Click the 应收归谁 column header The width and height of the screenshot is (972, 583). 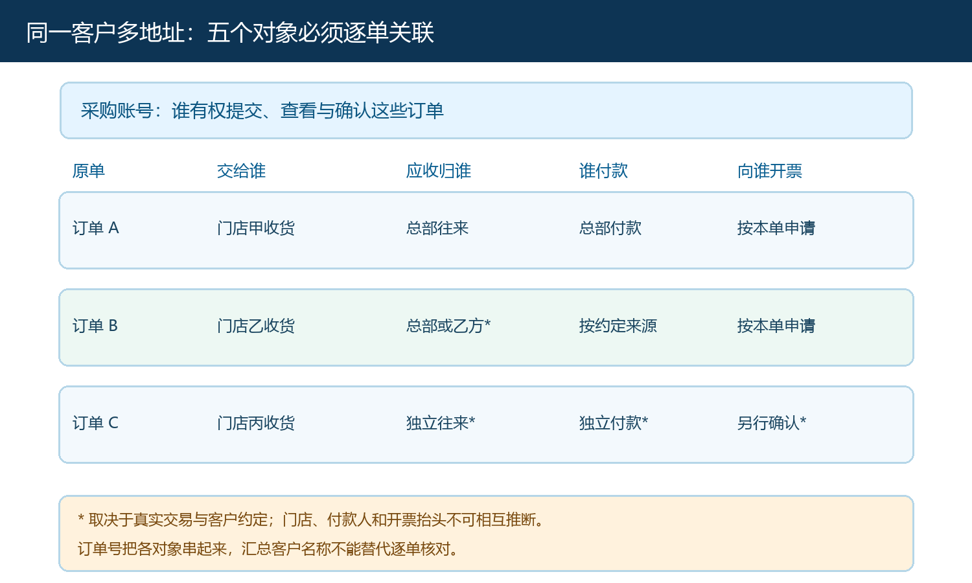coord(439,171)
